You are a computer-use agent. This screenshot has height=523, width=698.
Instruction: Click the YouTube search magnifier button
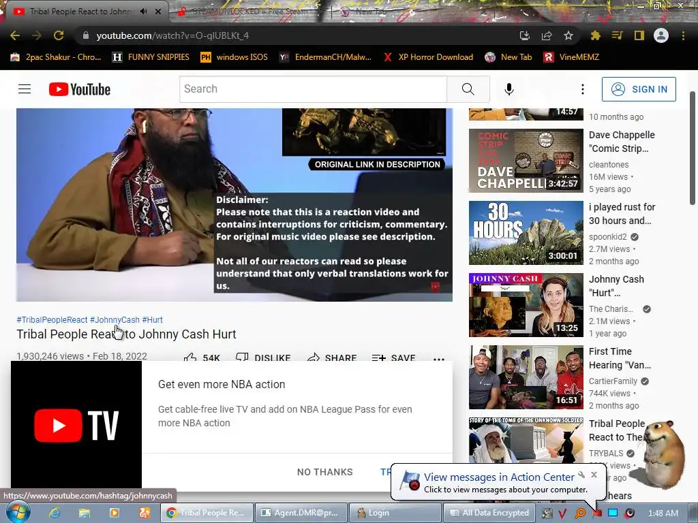click(x=468, y=89)
